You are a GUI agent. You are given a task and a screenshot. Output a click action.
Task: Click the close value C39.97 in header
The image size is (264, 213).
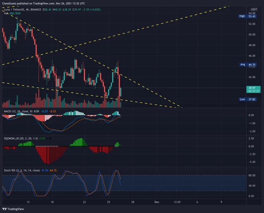pos(77,10)
